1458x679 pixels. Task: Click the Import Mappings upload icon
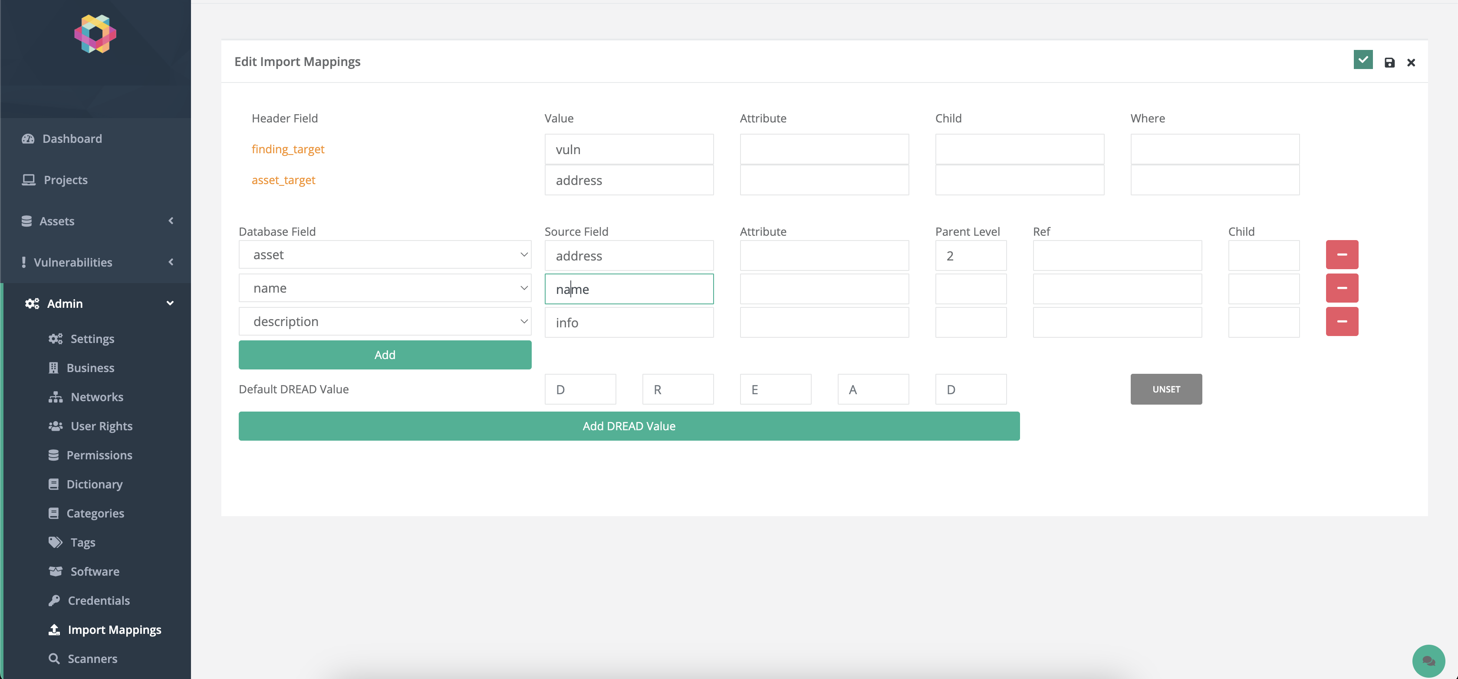tap(54, 629)
